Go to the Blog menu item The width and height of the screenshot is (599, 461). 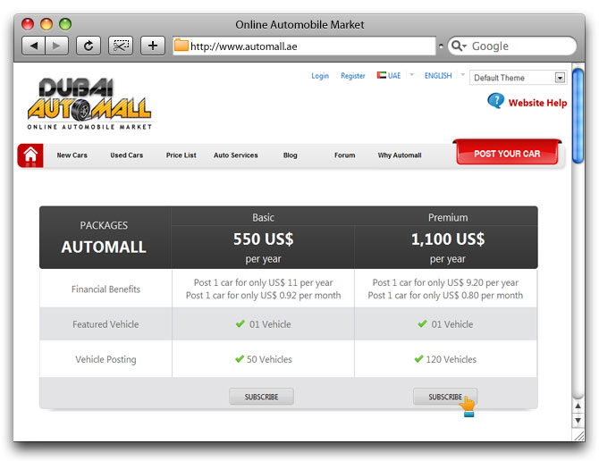click(291, 155)
